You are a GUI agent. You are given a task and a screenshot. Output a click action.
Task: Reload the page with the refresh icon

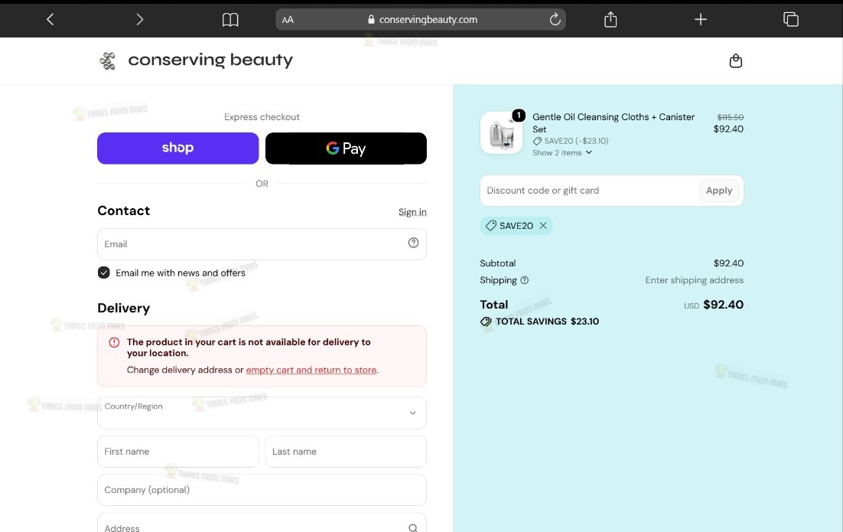pyautogui.click(x=555, y=19)
